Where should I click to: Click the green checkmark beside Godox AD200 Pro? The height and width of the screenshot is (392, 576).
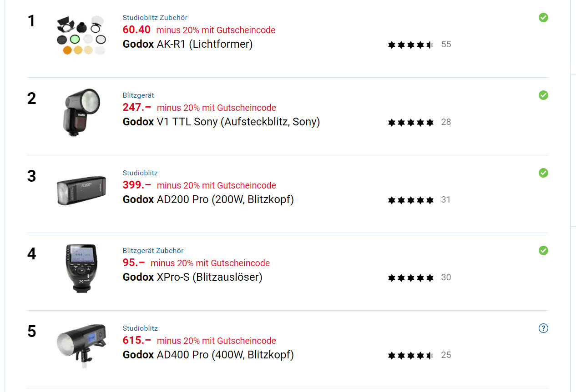point(543,173)
